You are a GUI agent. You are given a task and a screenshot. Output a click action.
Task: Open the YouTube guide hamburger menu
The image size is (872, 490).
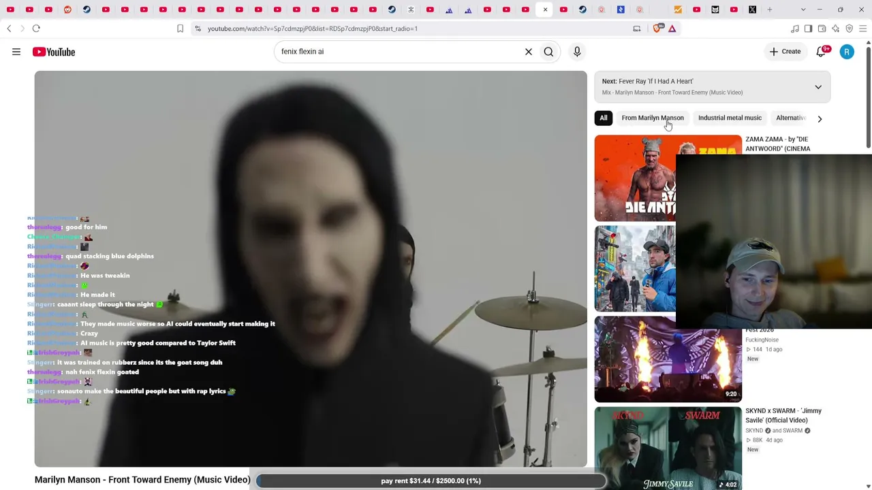[x=16, y=52]
